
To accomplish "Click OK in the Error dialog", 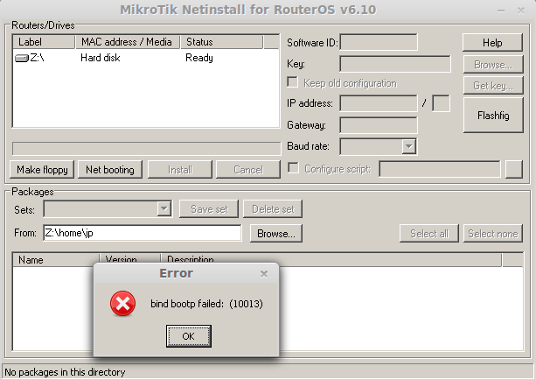I will [x=188, y=336].
